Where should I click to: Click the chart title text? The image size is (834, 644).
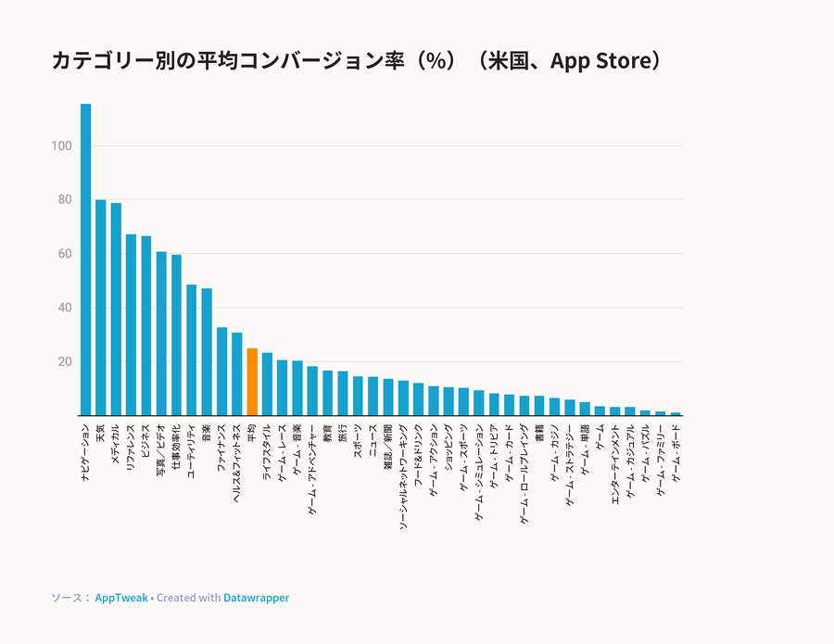tap(356, 60)
